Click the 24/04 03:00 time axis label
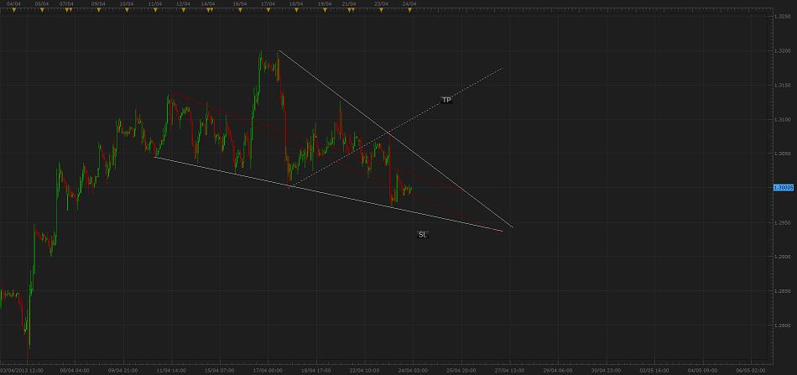 click(411, 369)
